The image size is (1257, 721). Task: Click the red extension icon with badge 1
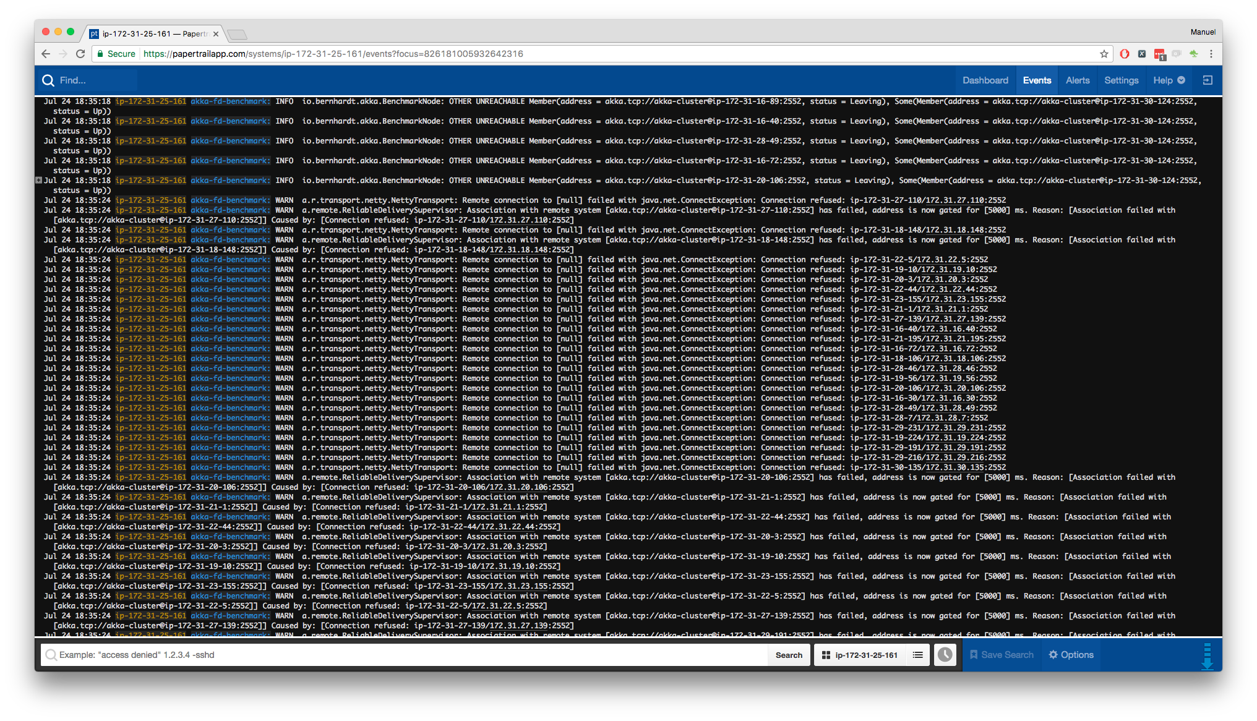[x=1159, y=54]
